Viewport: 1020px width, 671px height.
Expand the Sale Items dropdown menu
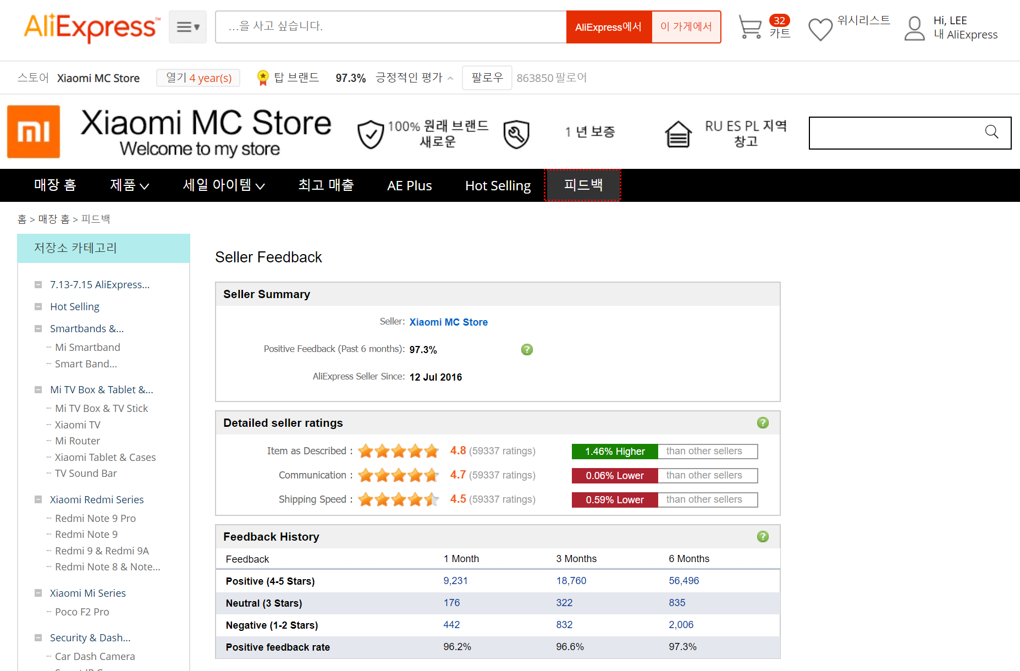[x=224, y=185]
